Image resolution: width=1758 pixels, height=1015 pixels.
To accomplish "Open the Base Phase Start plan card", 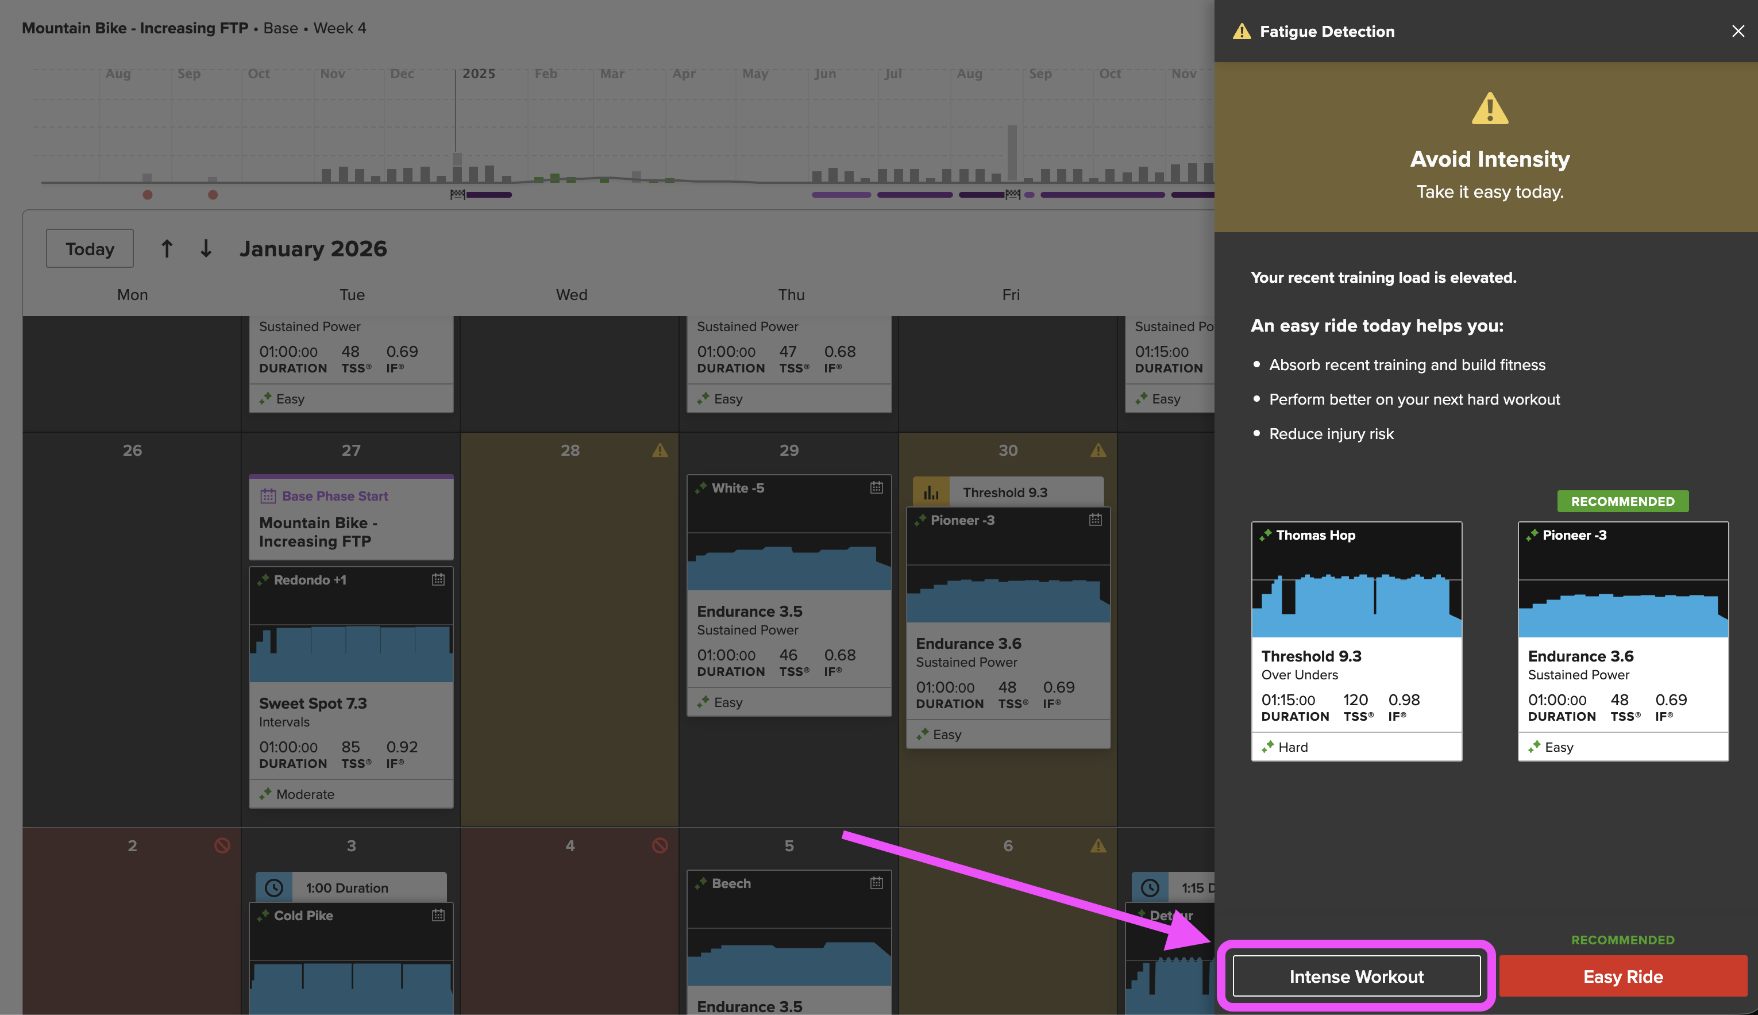I will [351, 518].
